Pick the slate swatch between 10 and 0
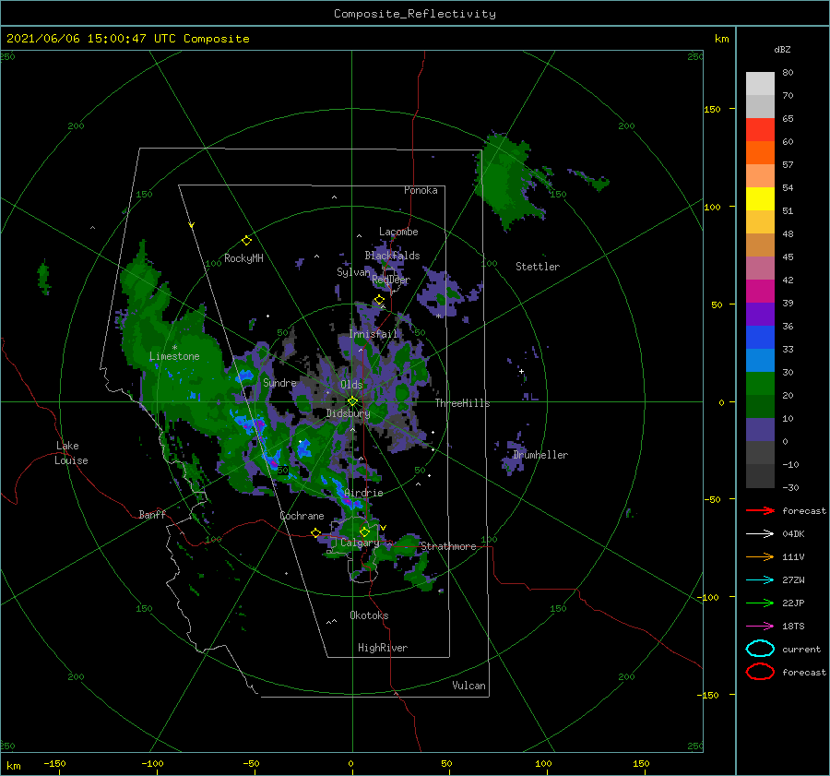 [x=760, y=430]
